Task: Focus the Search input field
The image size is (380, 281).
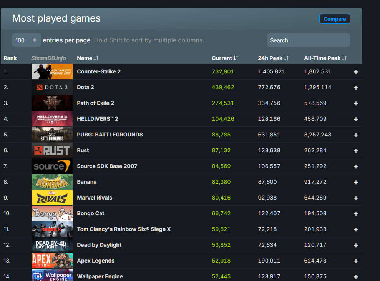Action: 309,40
